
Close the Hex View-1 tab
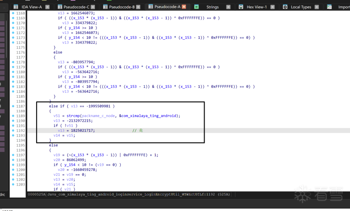(273, 7)
